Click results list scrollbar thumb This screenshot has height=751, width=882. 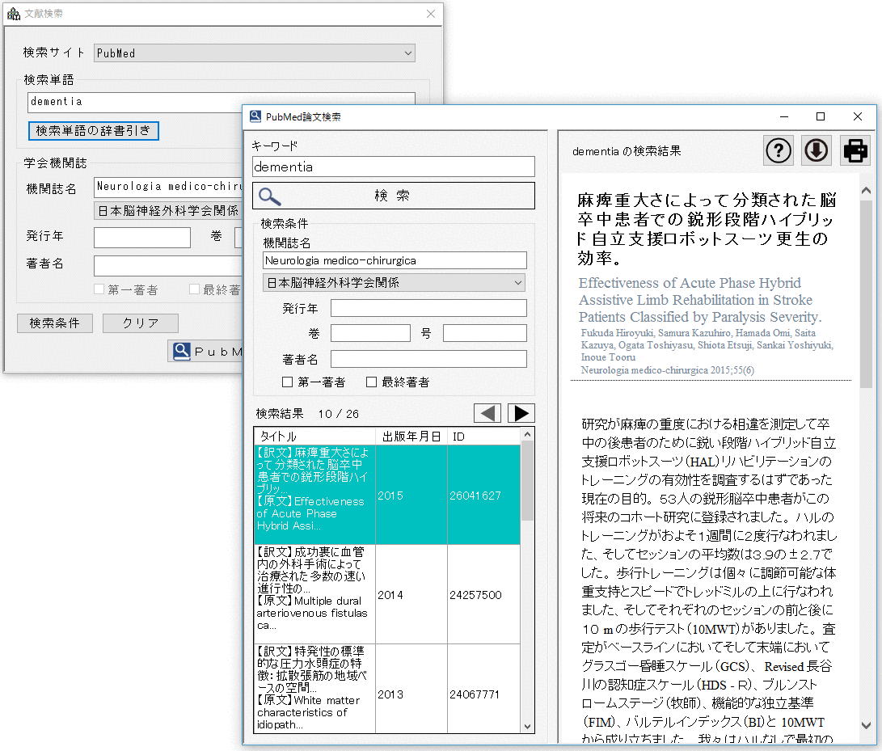pos(527,481)
